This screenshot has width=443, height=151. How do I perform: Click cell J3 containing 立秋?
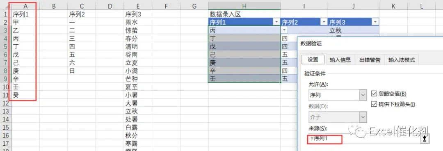353,30
